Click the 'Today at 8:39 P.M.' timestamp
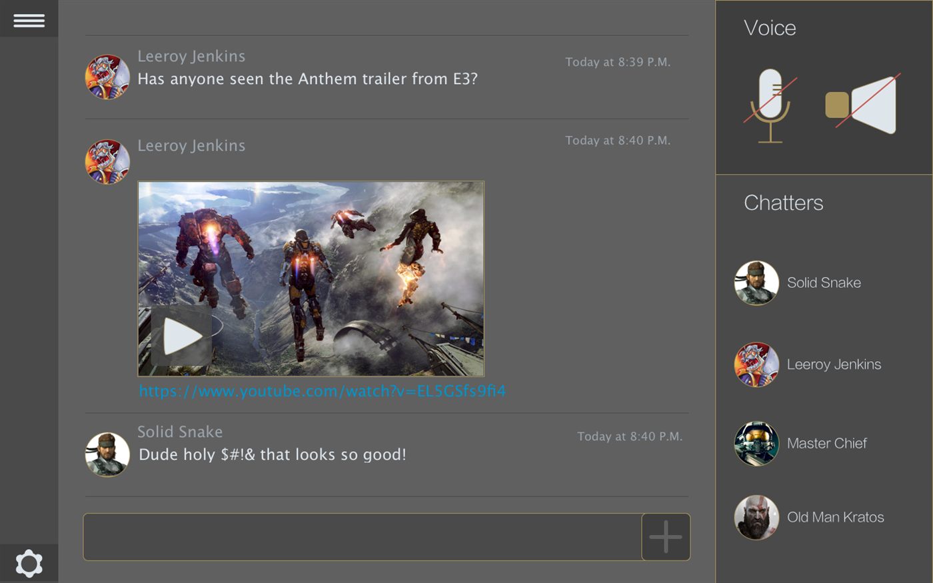 [x=618, y=62]
